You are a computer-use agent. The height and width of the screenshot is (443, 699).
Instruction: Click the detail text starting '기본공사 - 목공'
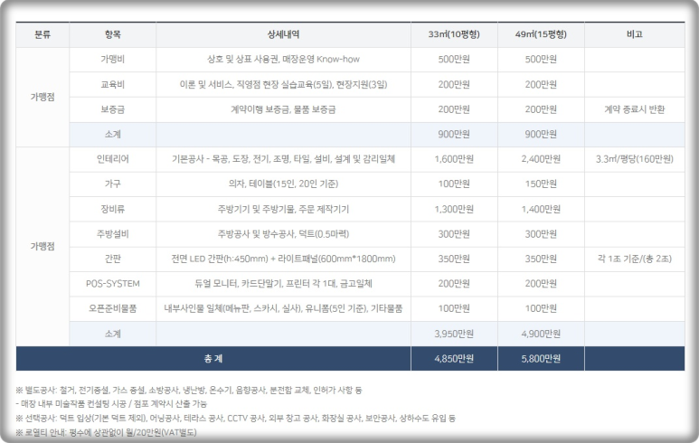[x=284, y=159]
